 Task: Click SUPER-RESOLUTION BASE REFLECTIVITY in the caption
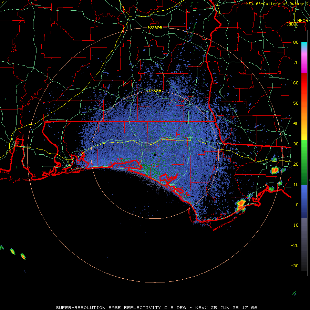[x=108, y=308]
